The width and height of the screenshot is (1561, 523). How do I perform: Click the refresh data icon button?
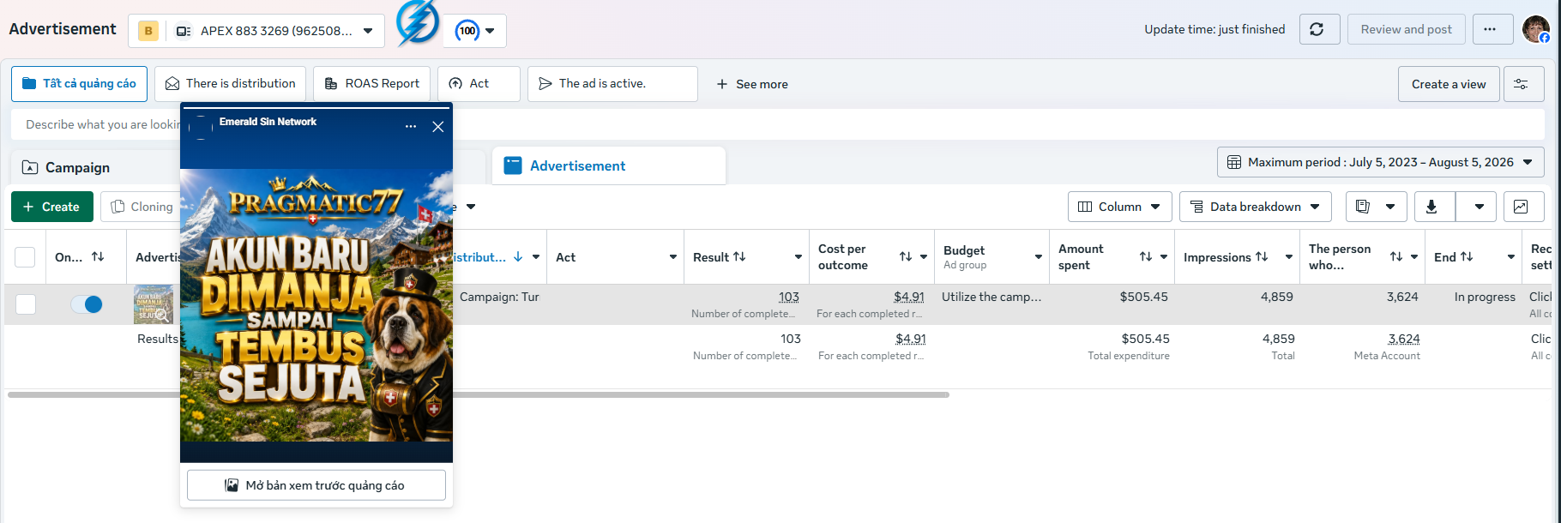[1319, 29]
